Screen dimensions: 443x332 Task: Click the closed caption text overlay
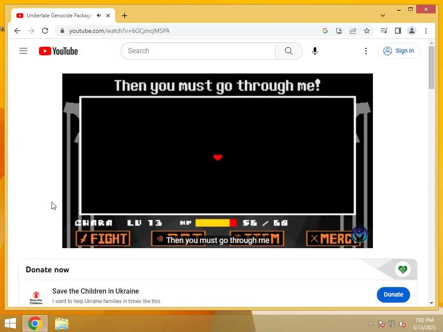[x=218, y=240]
